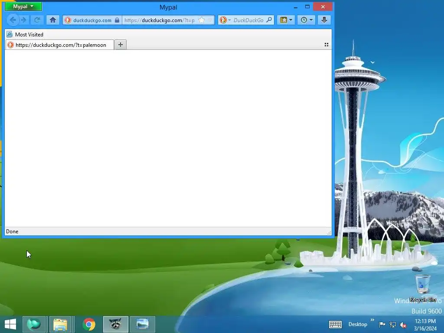Close the Mypal window
This screenshot has width=444, height=333.
point(323,7)
